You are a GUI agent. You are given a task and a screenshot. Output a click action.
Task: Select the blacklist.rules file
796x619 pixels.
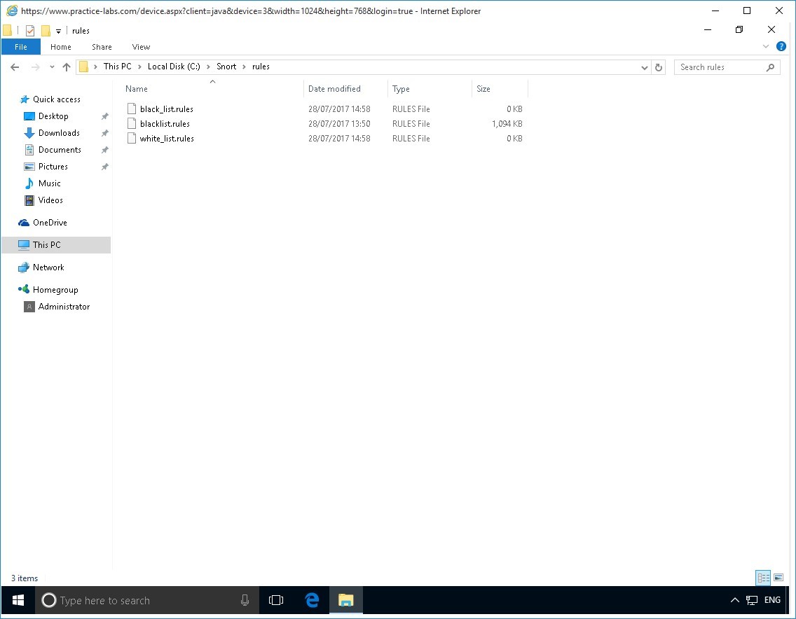(165, 124)
